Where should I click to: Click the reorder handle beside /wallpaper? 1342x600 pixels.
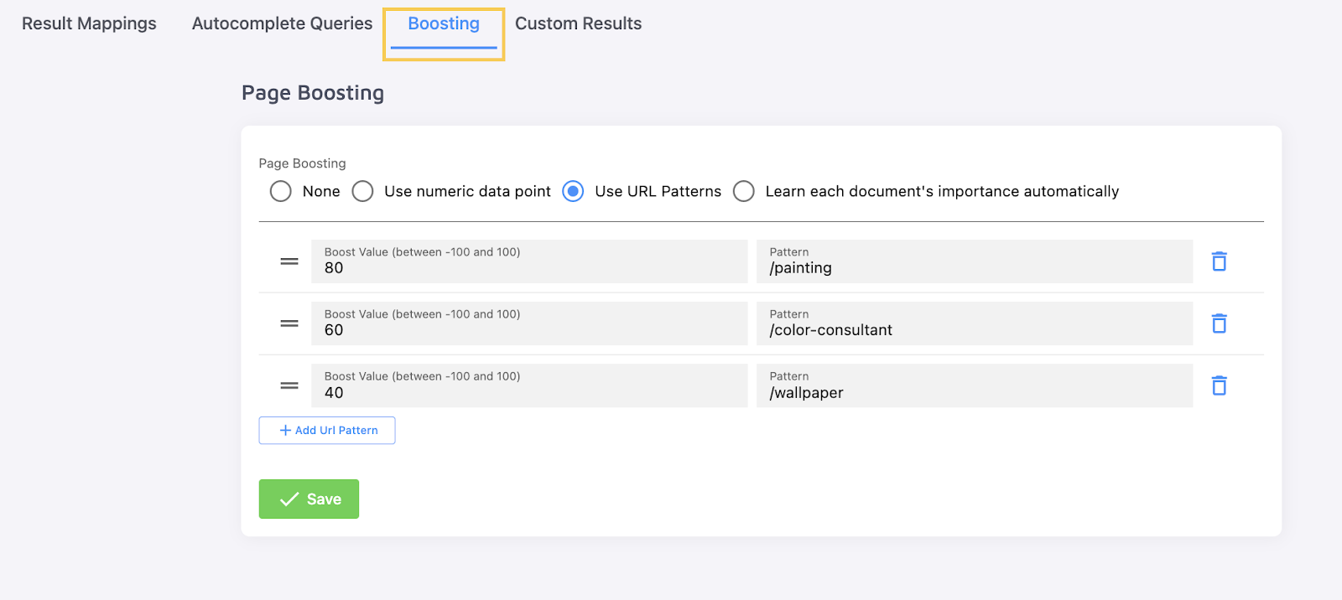pos(289,385)
